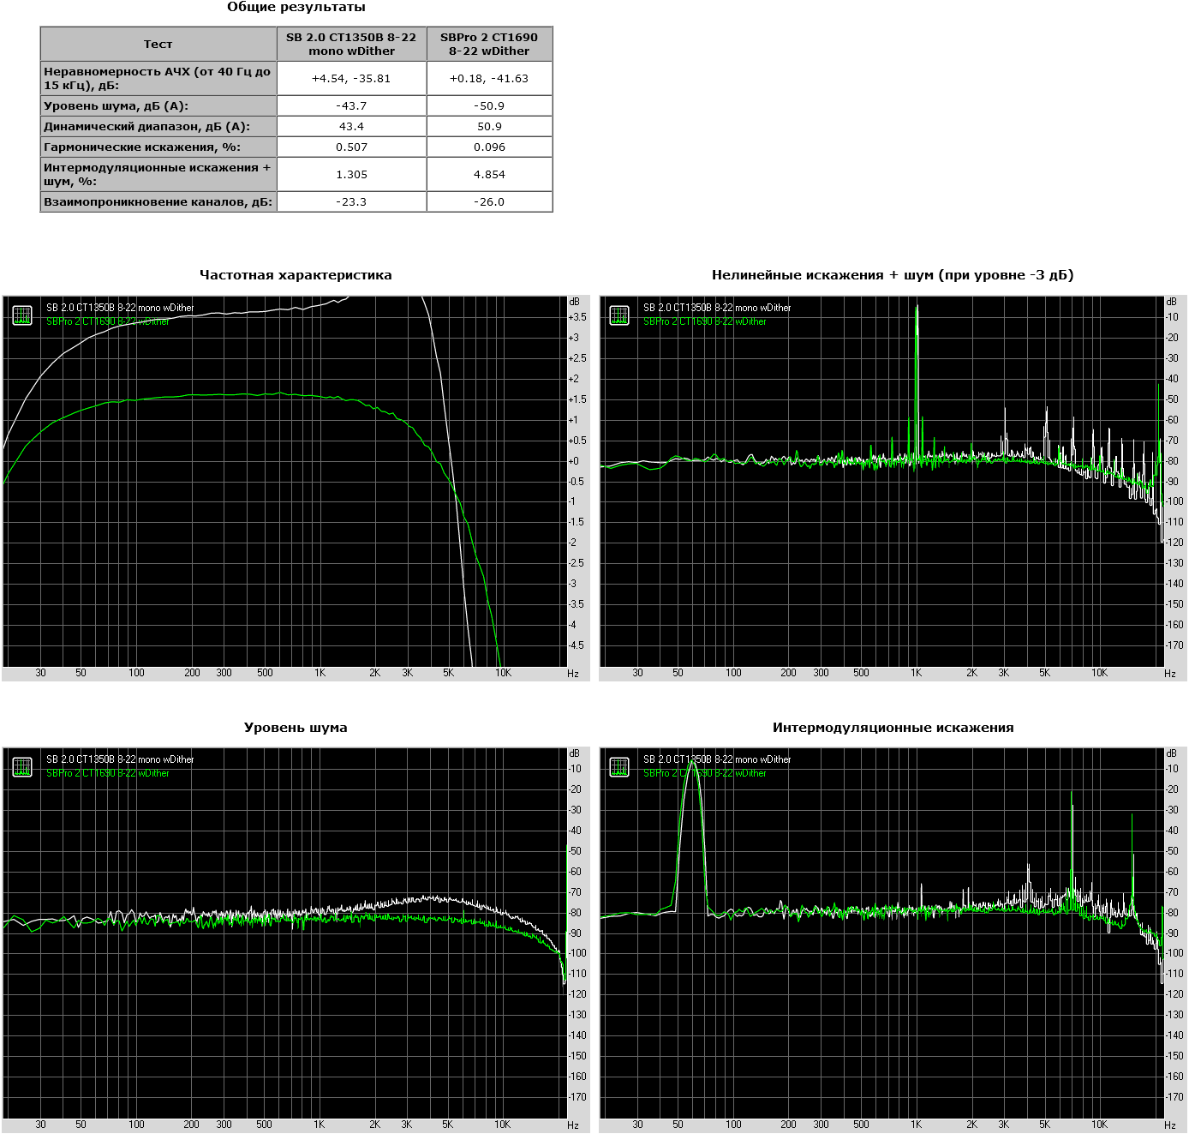
Task: Click the 'Интермодуляционные искажения' graph title
Action: tap(893, 728)
